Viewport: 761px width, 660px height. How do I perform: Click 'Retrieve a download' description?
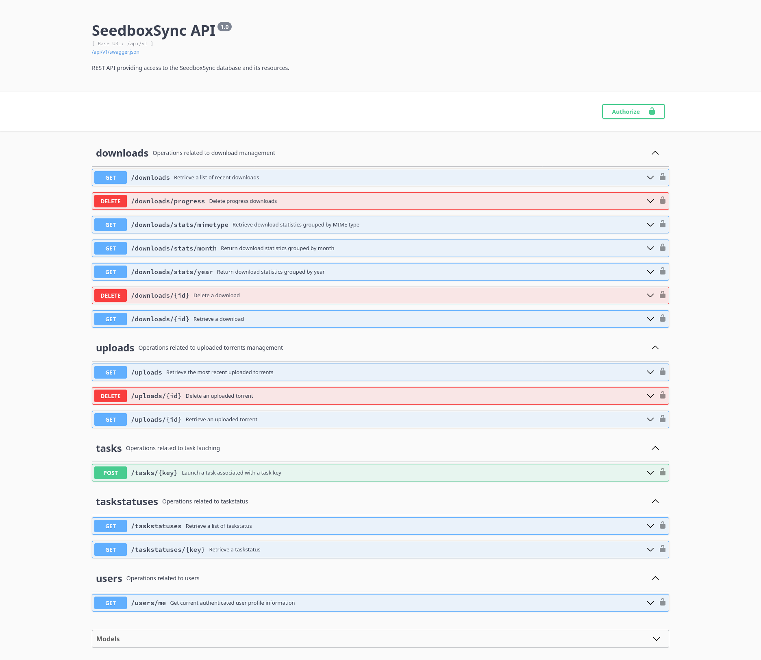(219, 319)
